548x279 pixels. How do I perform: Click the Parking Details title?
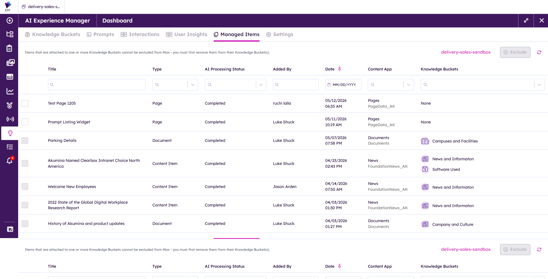point(62,141)
